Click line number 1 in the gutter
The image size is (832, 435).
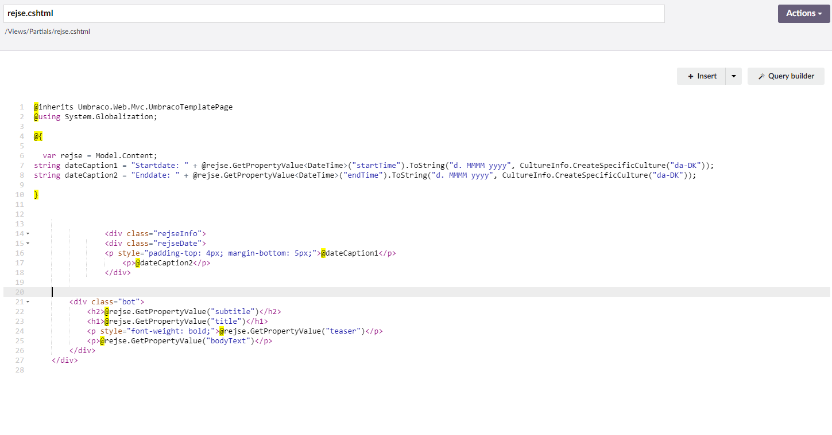pyautogui.click(x=22, y=107)
